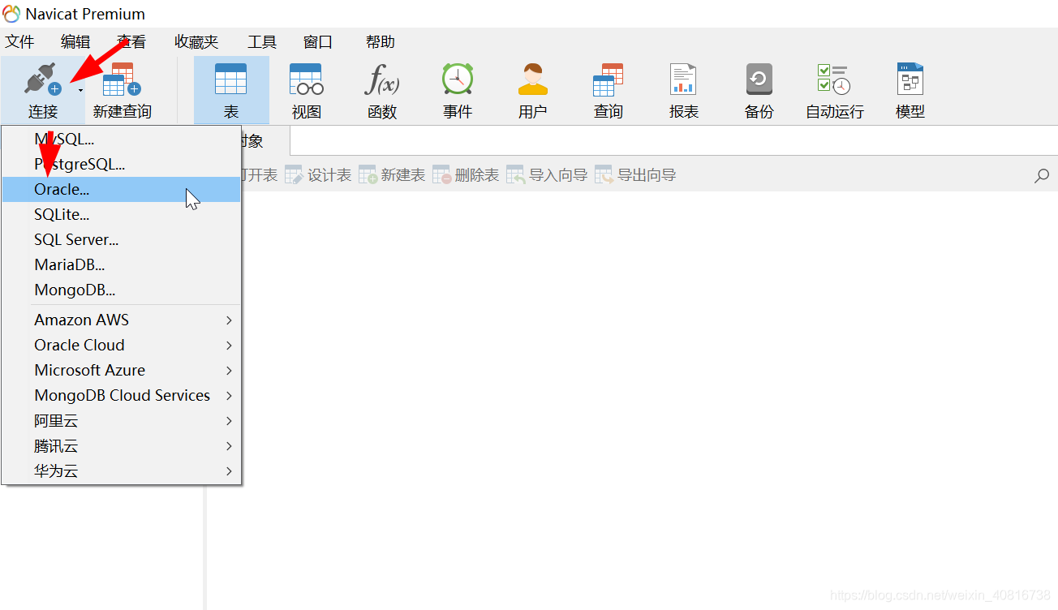The image size is (1058, 610).
Task: Open the Backup (备份) toolbar icon
Action: [759, 79]
